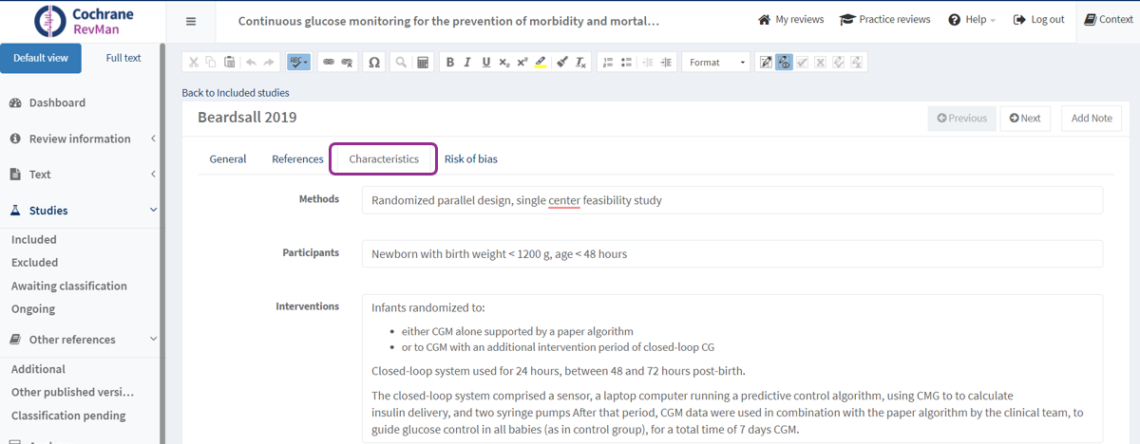Insert link using chain icon
Screen dimensions: 1140x444
click(x=329, y=63)
